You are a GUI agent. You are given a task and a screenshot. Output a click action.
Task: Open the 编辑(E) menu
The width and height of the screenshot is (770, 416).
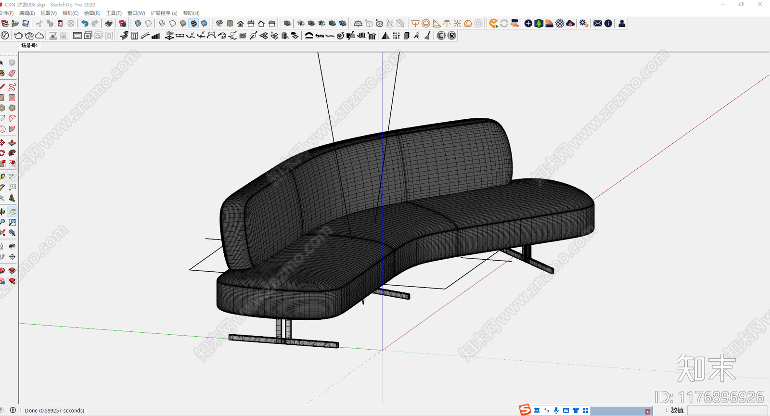click(x=27, y=13)
